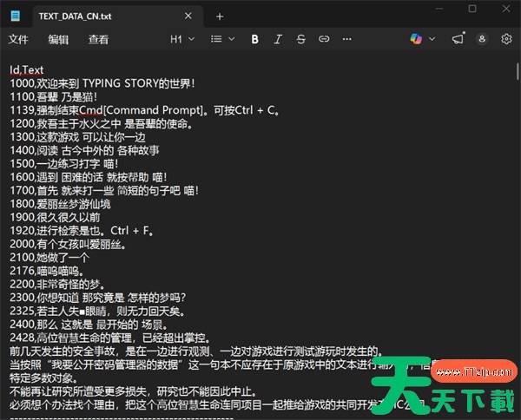
Task: Click the announcement megaphone icon
Action: point(458,39)
